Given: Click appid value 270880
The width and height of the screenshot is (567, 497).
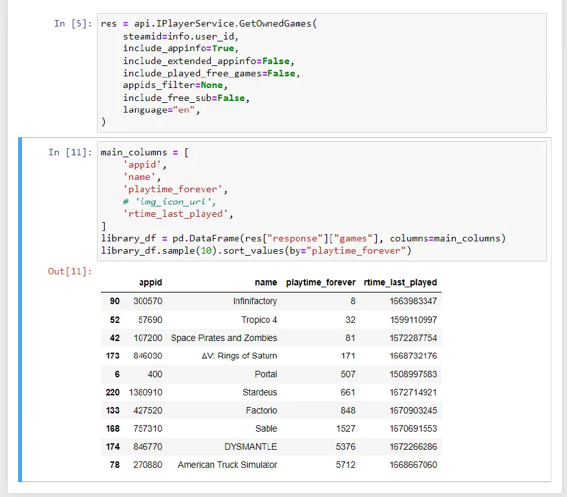Looking at the screenshot, I should pyautogui.click(x=147, y=465).
